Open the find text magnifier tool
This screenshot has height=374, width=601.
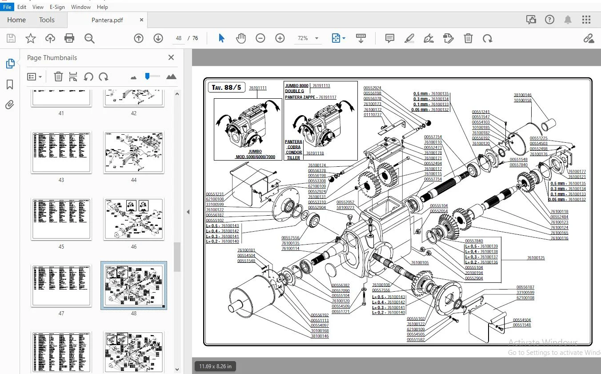click(89, 38)
